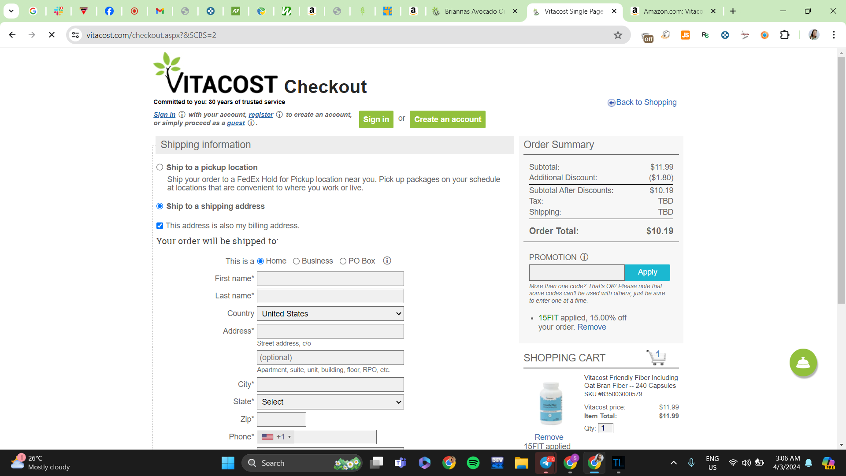Click the green Sign in button
The image size is (846, 476).
click(x=376, y=119)
